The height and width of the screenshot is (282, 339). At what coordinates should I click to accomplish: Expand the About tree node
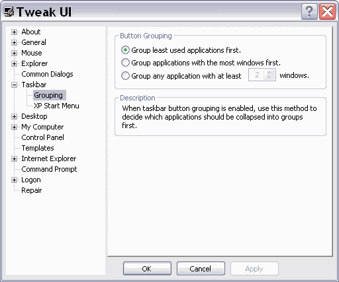14,32
